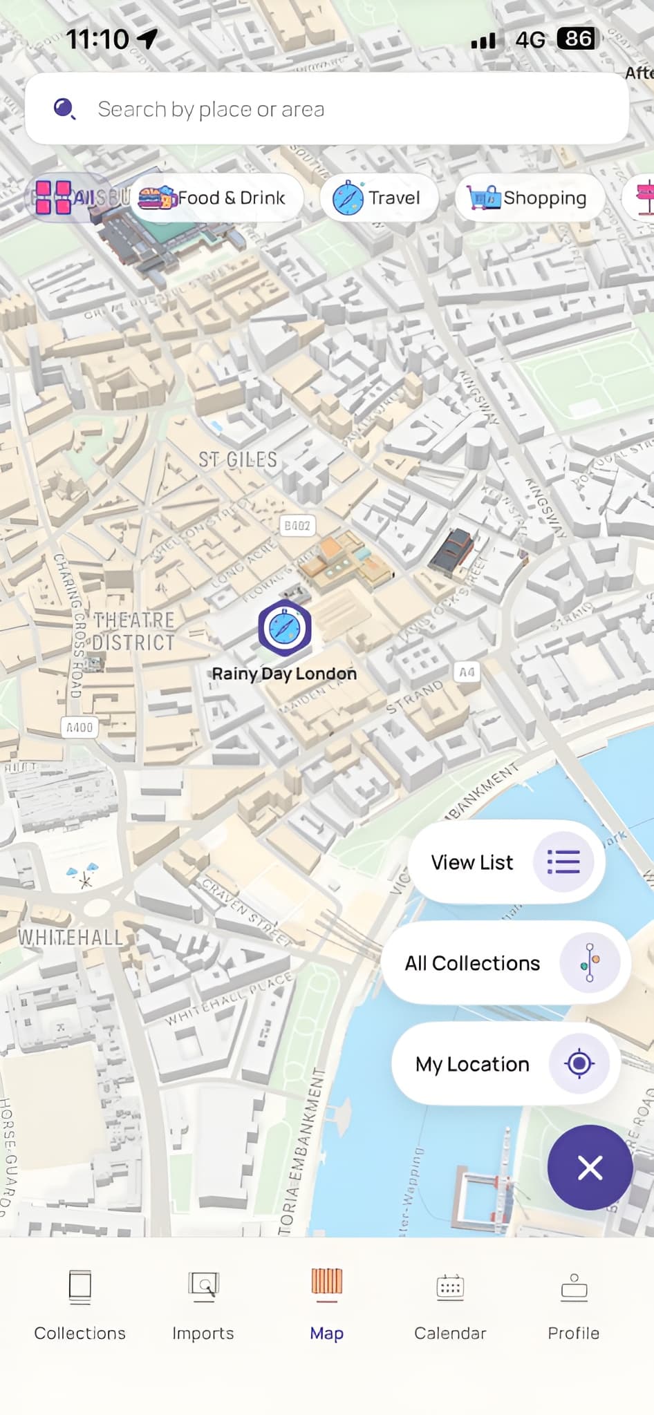The height and width of the screenshot is (1415, 654).
Task: Tap the search magnifier icon
Action: coord(64,108)
